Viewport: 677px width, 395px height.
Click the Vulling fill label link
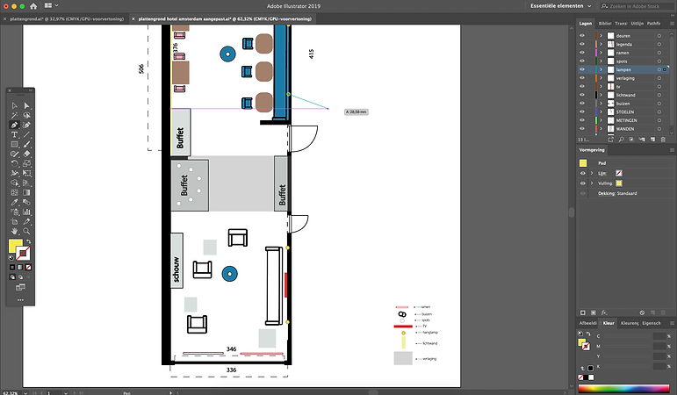point(605,183)
